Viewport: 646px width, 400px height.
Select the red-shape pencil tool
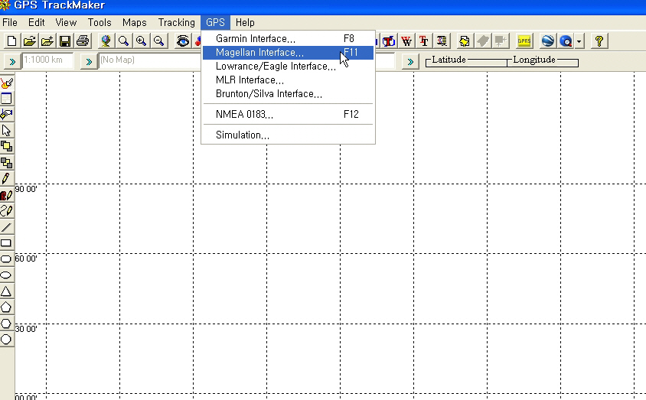click(x=7, y=195)
